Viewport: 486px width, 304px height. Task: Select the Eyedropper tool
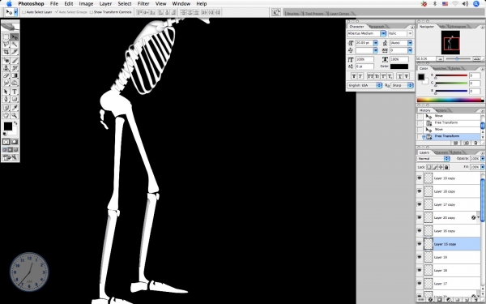[15, 108]
